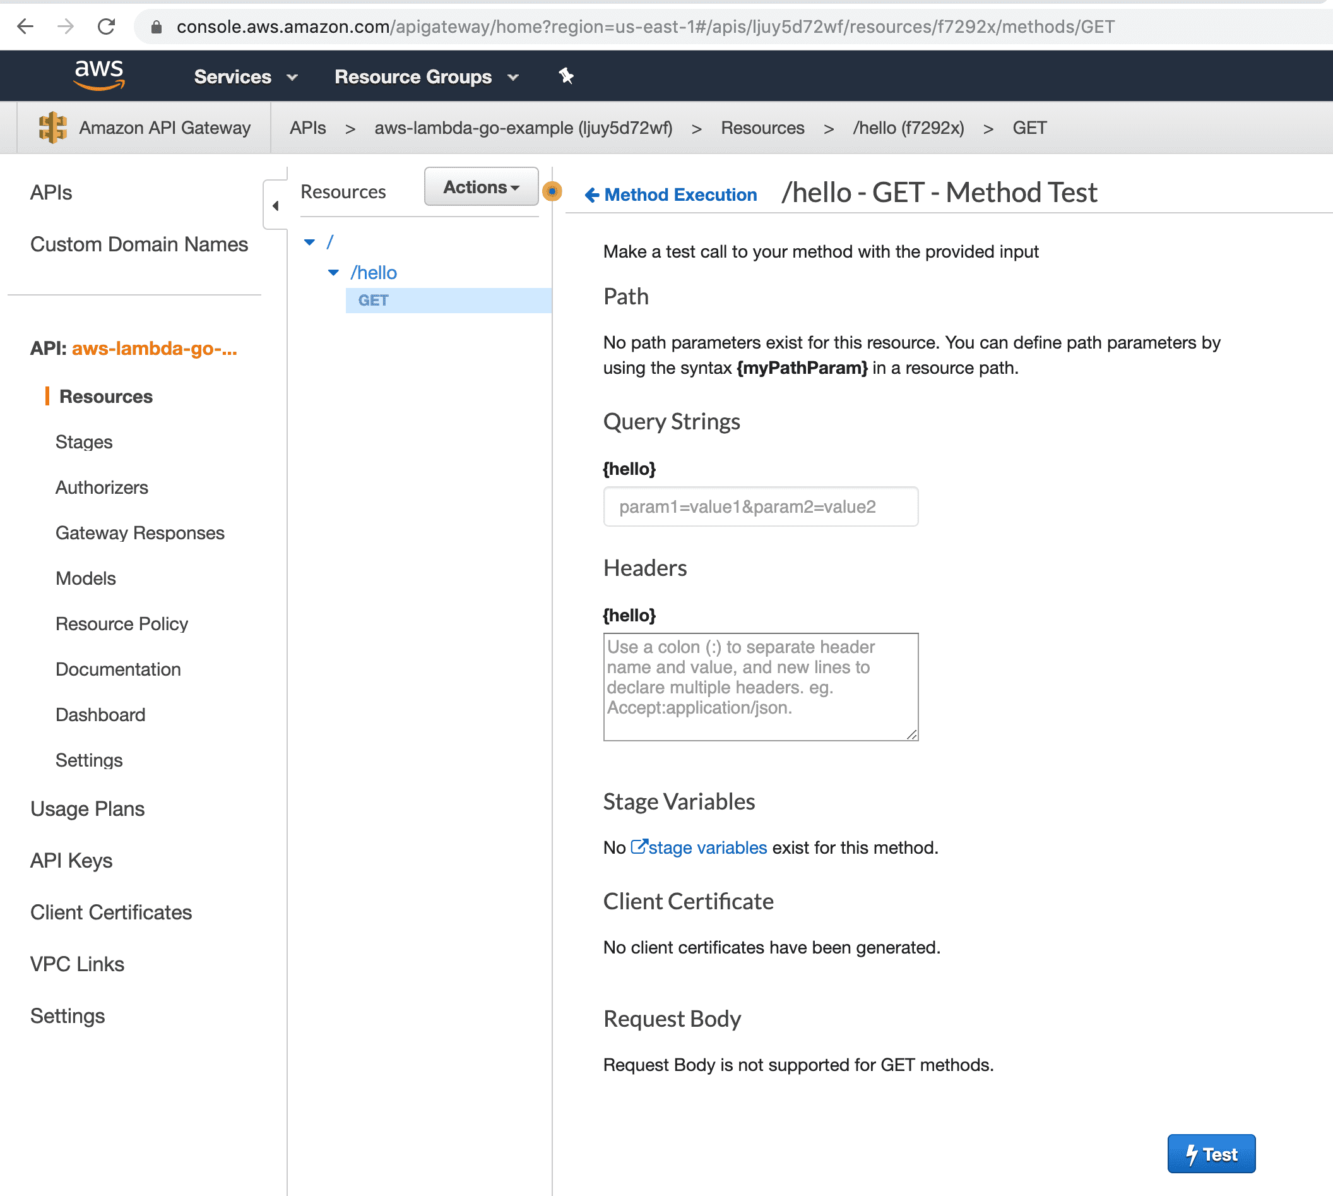
Task: Open Dashboard section
Action: point(100,714)
